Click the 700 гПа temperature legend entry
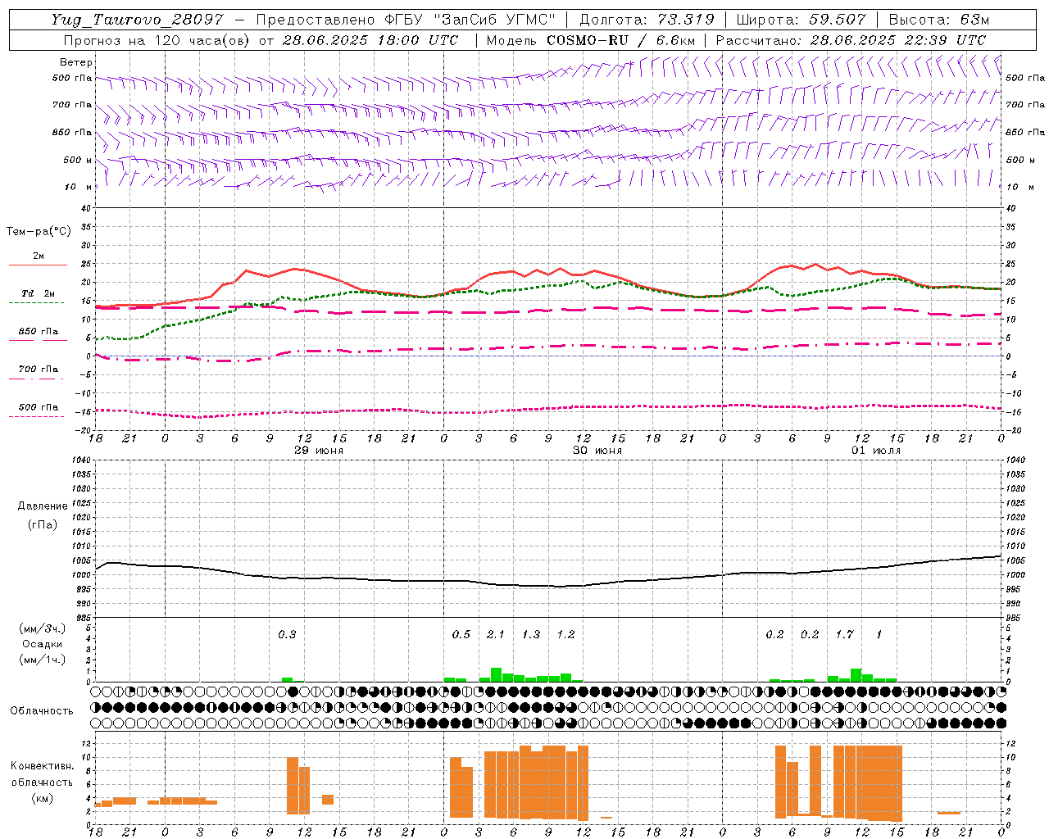Image resolution: width=1049 pixels, height=839 pixels. coord(38,370)
